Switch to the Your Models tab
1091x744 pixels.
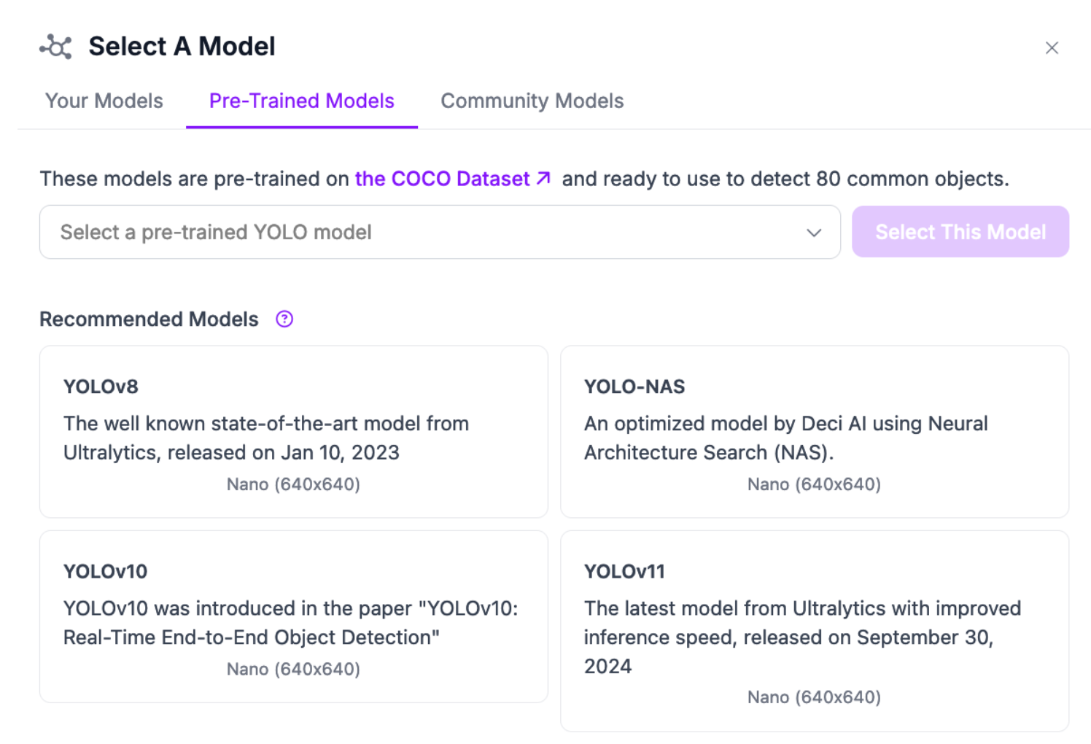click(104, 101)
